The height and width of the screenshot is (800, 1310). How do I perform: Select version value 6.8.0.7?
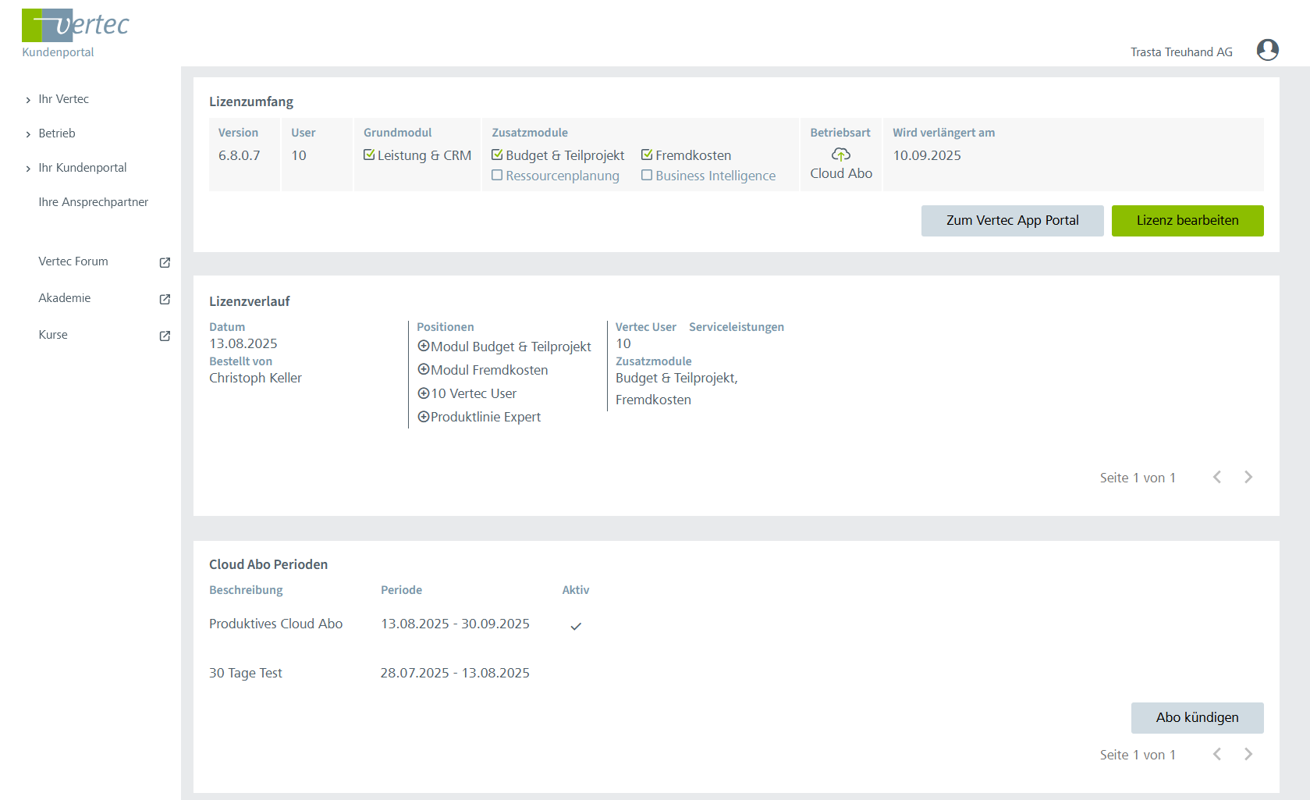[x=240, y=155]
